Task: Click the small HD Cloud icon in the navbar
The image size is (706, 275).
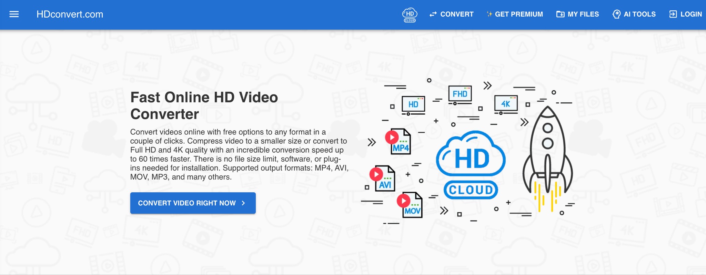Action: tap(410, 15)
